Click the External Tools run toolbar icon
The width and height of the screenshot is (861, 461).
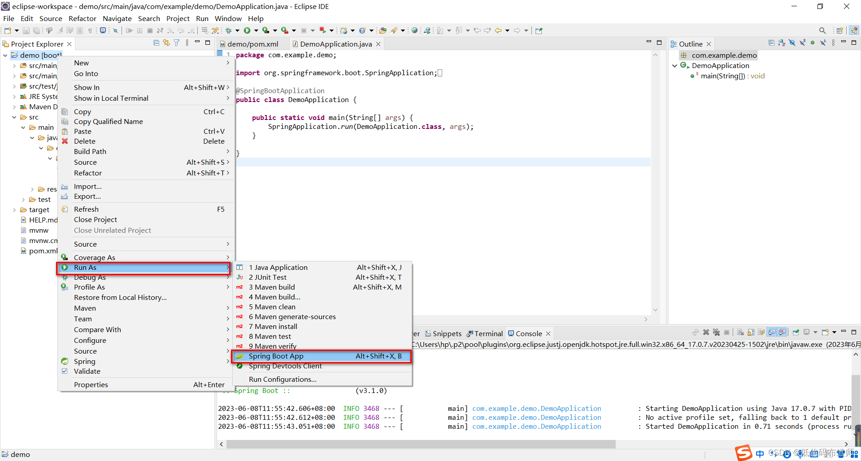click(285, 30)
